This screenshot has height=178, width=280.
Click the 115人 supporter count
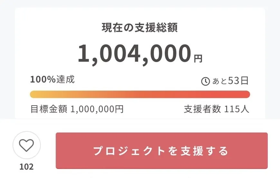237,109
